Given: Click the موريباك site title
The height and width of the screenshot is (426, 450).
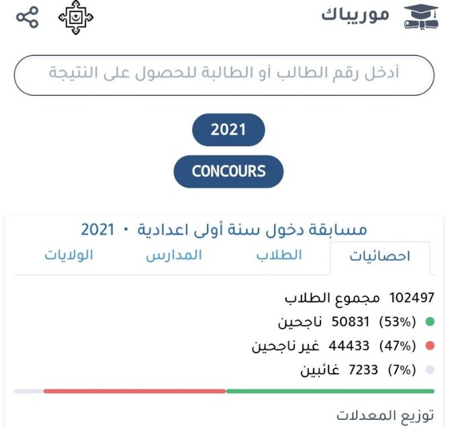Looking at the screenshot, I should (355, 15).
